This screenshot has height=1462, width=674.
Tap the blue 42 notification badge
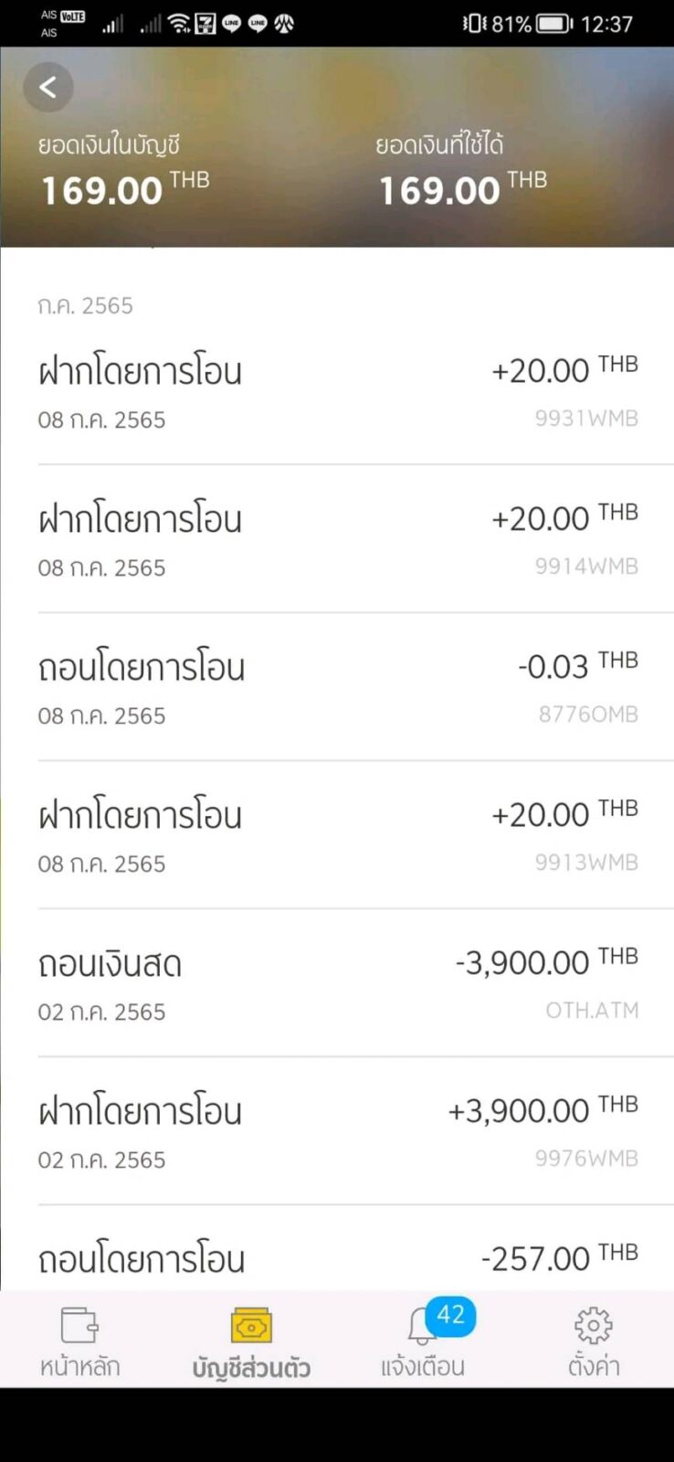tap(450, 1315)
